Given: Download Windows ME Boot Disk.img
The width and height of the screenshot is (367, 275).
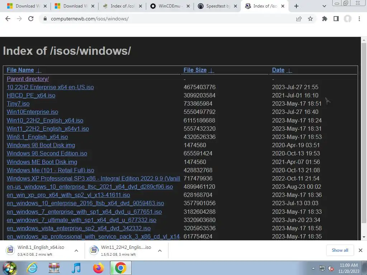Looking at the screenshot, I should click(42, 162).
